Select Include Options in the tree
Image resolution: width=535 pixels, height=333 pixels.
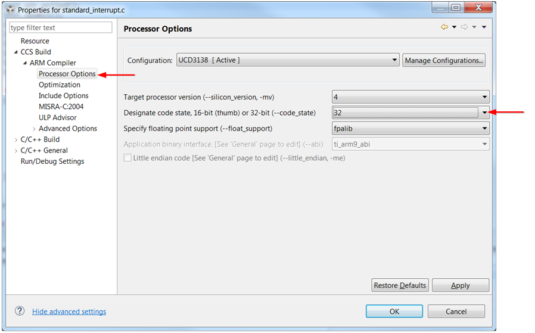click(64, 95)
